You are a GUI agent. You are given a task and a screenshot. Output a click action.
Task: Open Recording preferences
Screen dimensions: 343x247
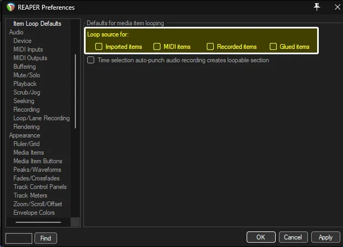tap(26, 110)
